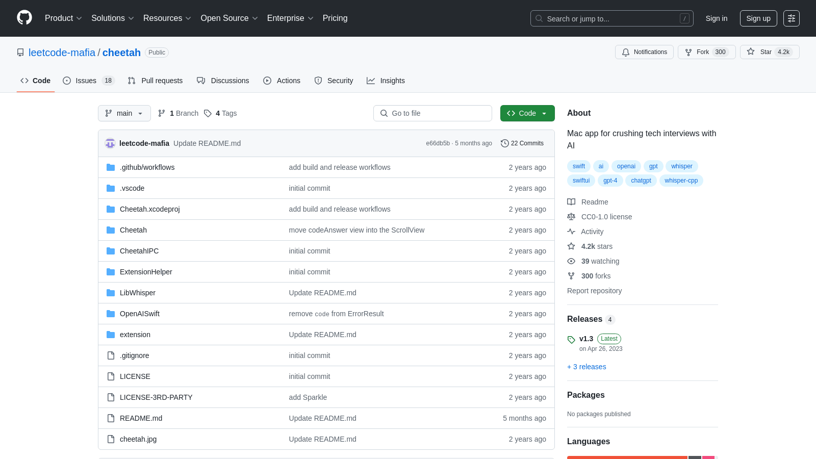Click the 4.2k stars link in About
This screenshot has height=459, width=816.
coord(590,246)
